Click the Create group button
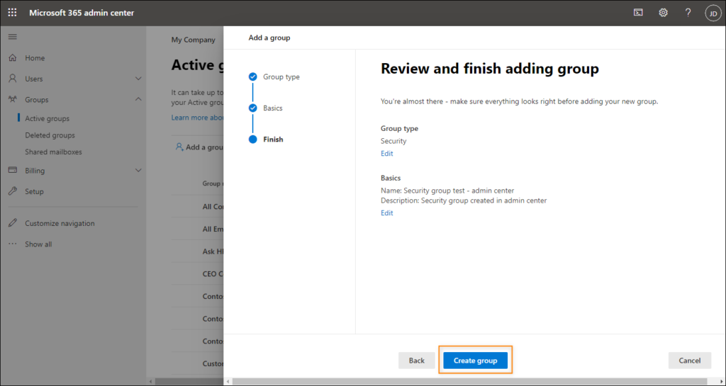The width and height of the screenshot is (726, 386). tap(476, 361)
